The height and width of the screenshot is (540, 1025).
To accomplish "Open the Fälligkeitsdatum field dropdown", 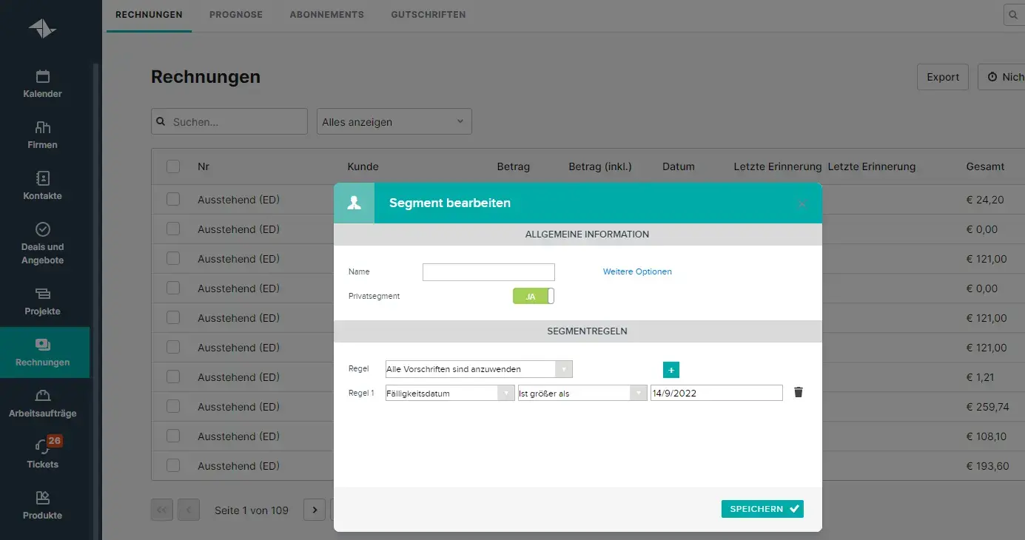I will click(x=450, y=394).
